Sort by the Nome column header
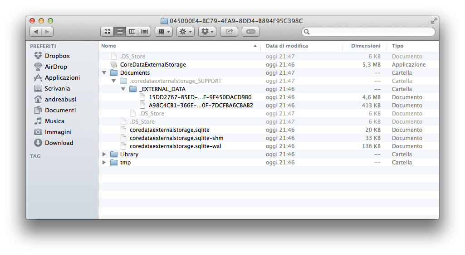Screen dimensions: 465x255 point(179,46)
